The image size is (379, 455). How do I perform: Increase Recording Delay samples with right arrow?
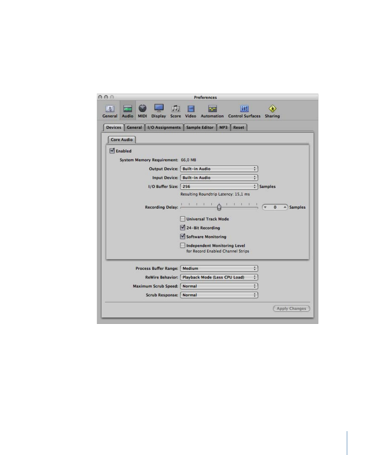point(285,207)
